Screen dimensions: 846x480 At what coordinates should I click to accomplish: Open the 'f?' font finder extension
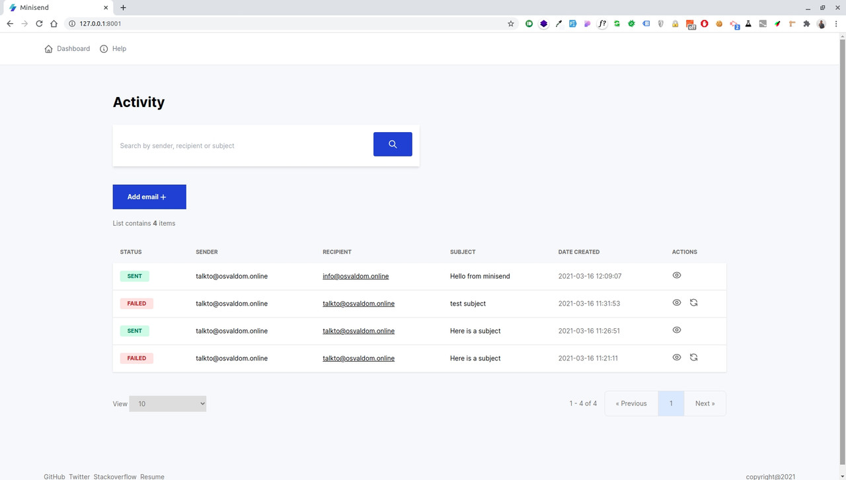[x=602, y=24]
